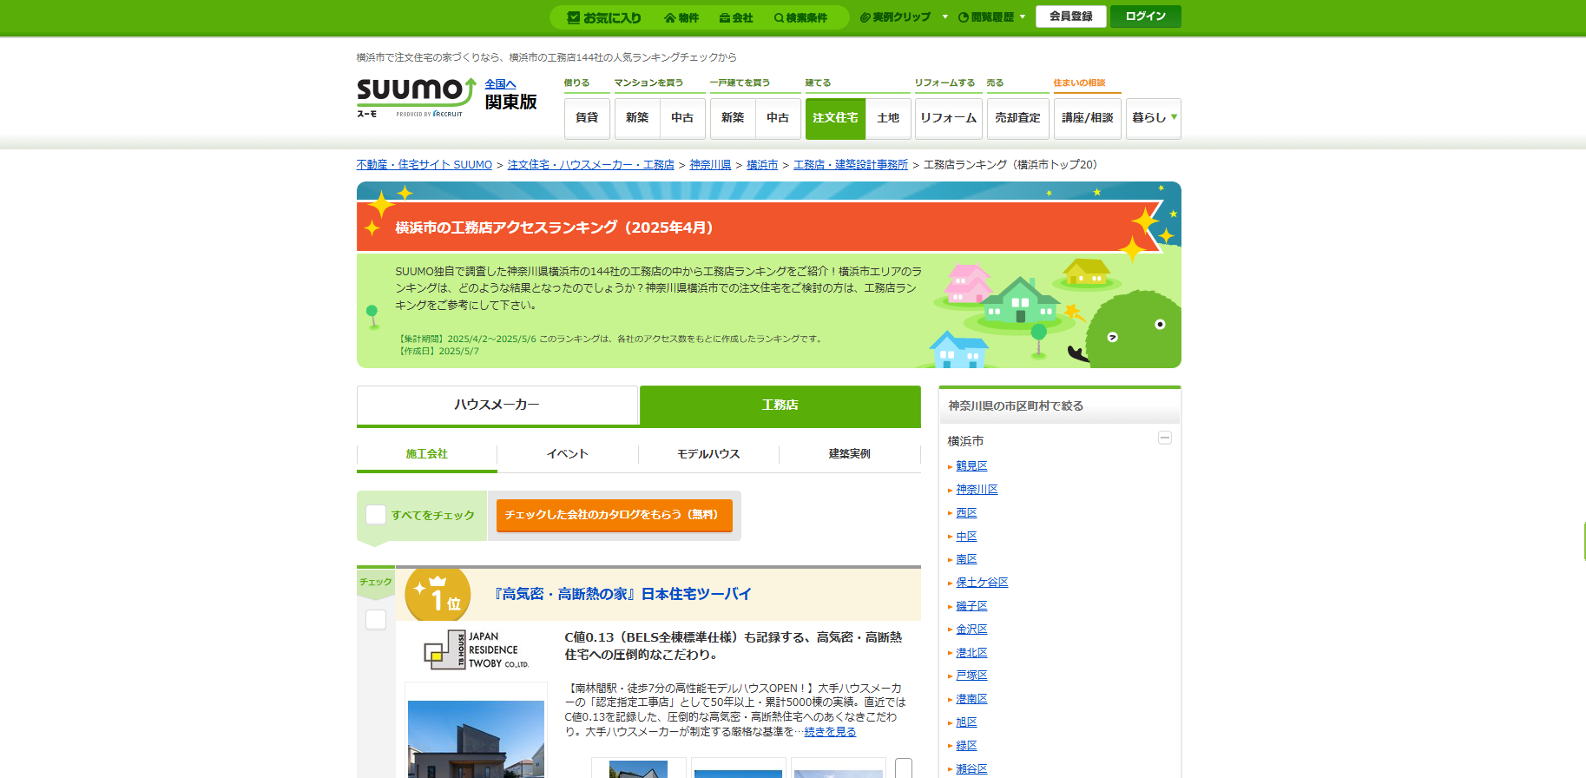Filter by 港南区
Screen dimensions: 1586x778
pos(972,699)
